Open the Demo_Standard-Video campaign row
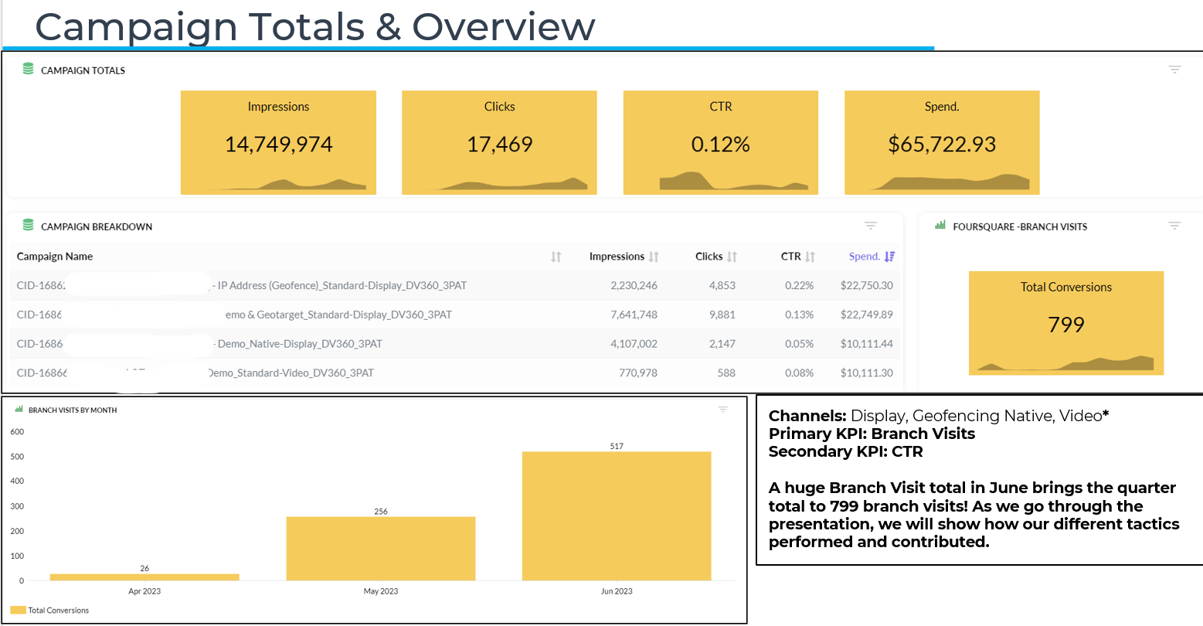This screenshot has height=626, width=1203. [x=454, y=373]
